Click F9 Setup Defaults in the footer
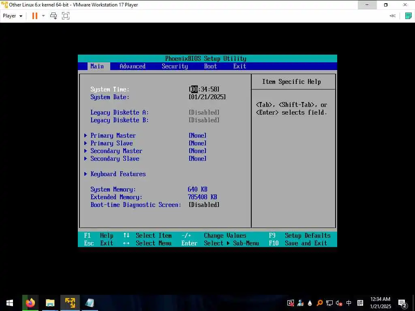Image resolution: width=415 pixels, height=311 pixels. click(x=299, y=235)
